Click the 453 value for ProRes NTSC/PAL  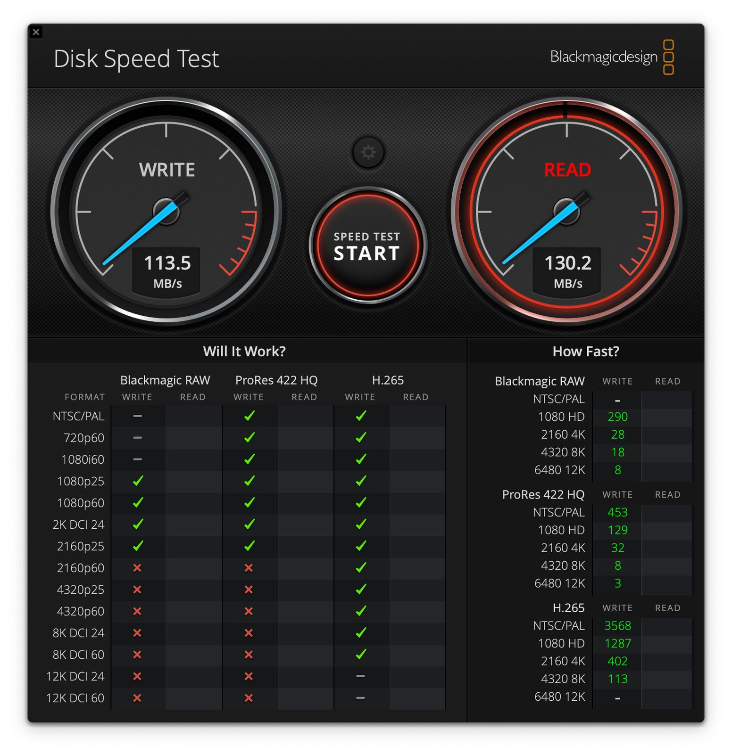pyautogui.click(x=617, y=512)
